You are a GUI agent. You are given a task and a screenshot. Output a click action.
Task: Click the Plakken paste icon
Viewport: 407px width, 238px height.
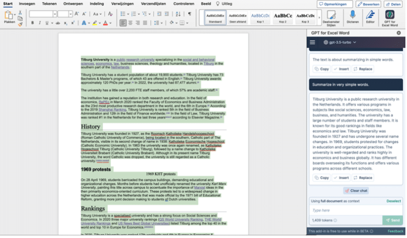pos(9,16)
